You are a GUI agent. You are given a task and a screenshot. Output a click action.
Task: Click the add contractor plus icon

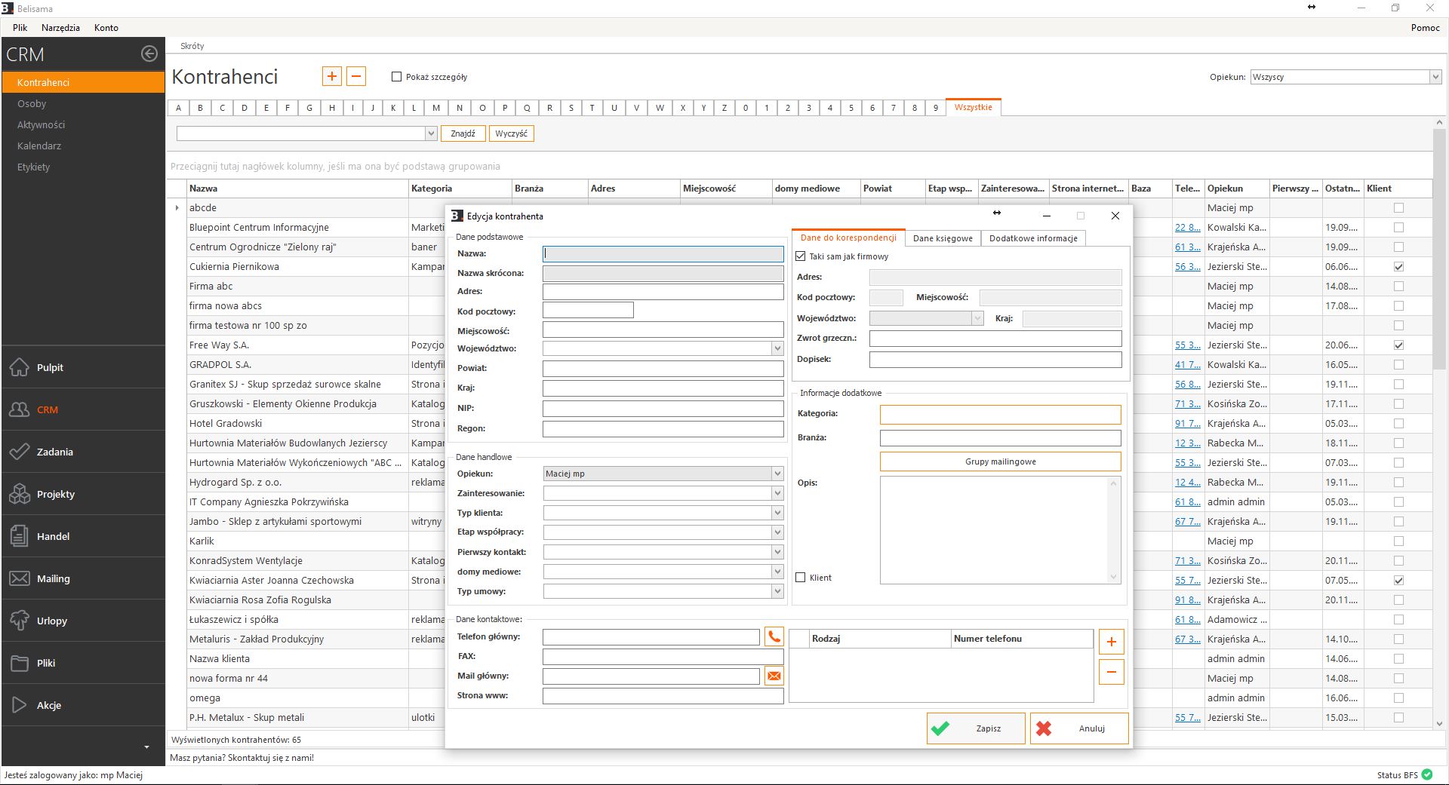[331, 76]
